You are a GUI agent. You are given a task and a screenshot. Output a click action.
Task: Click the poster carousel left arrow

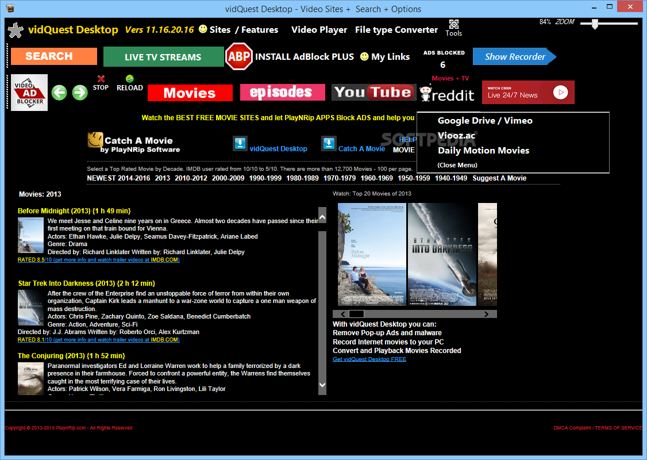tap(342, 314)
